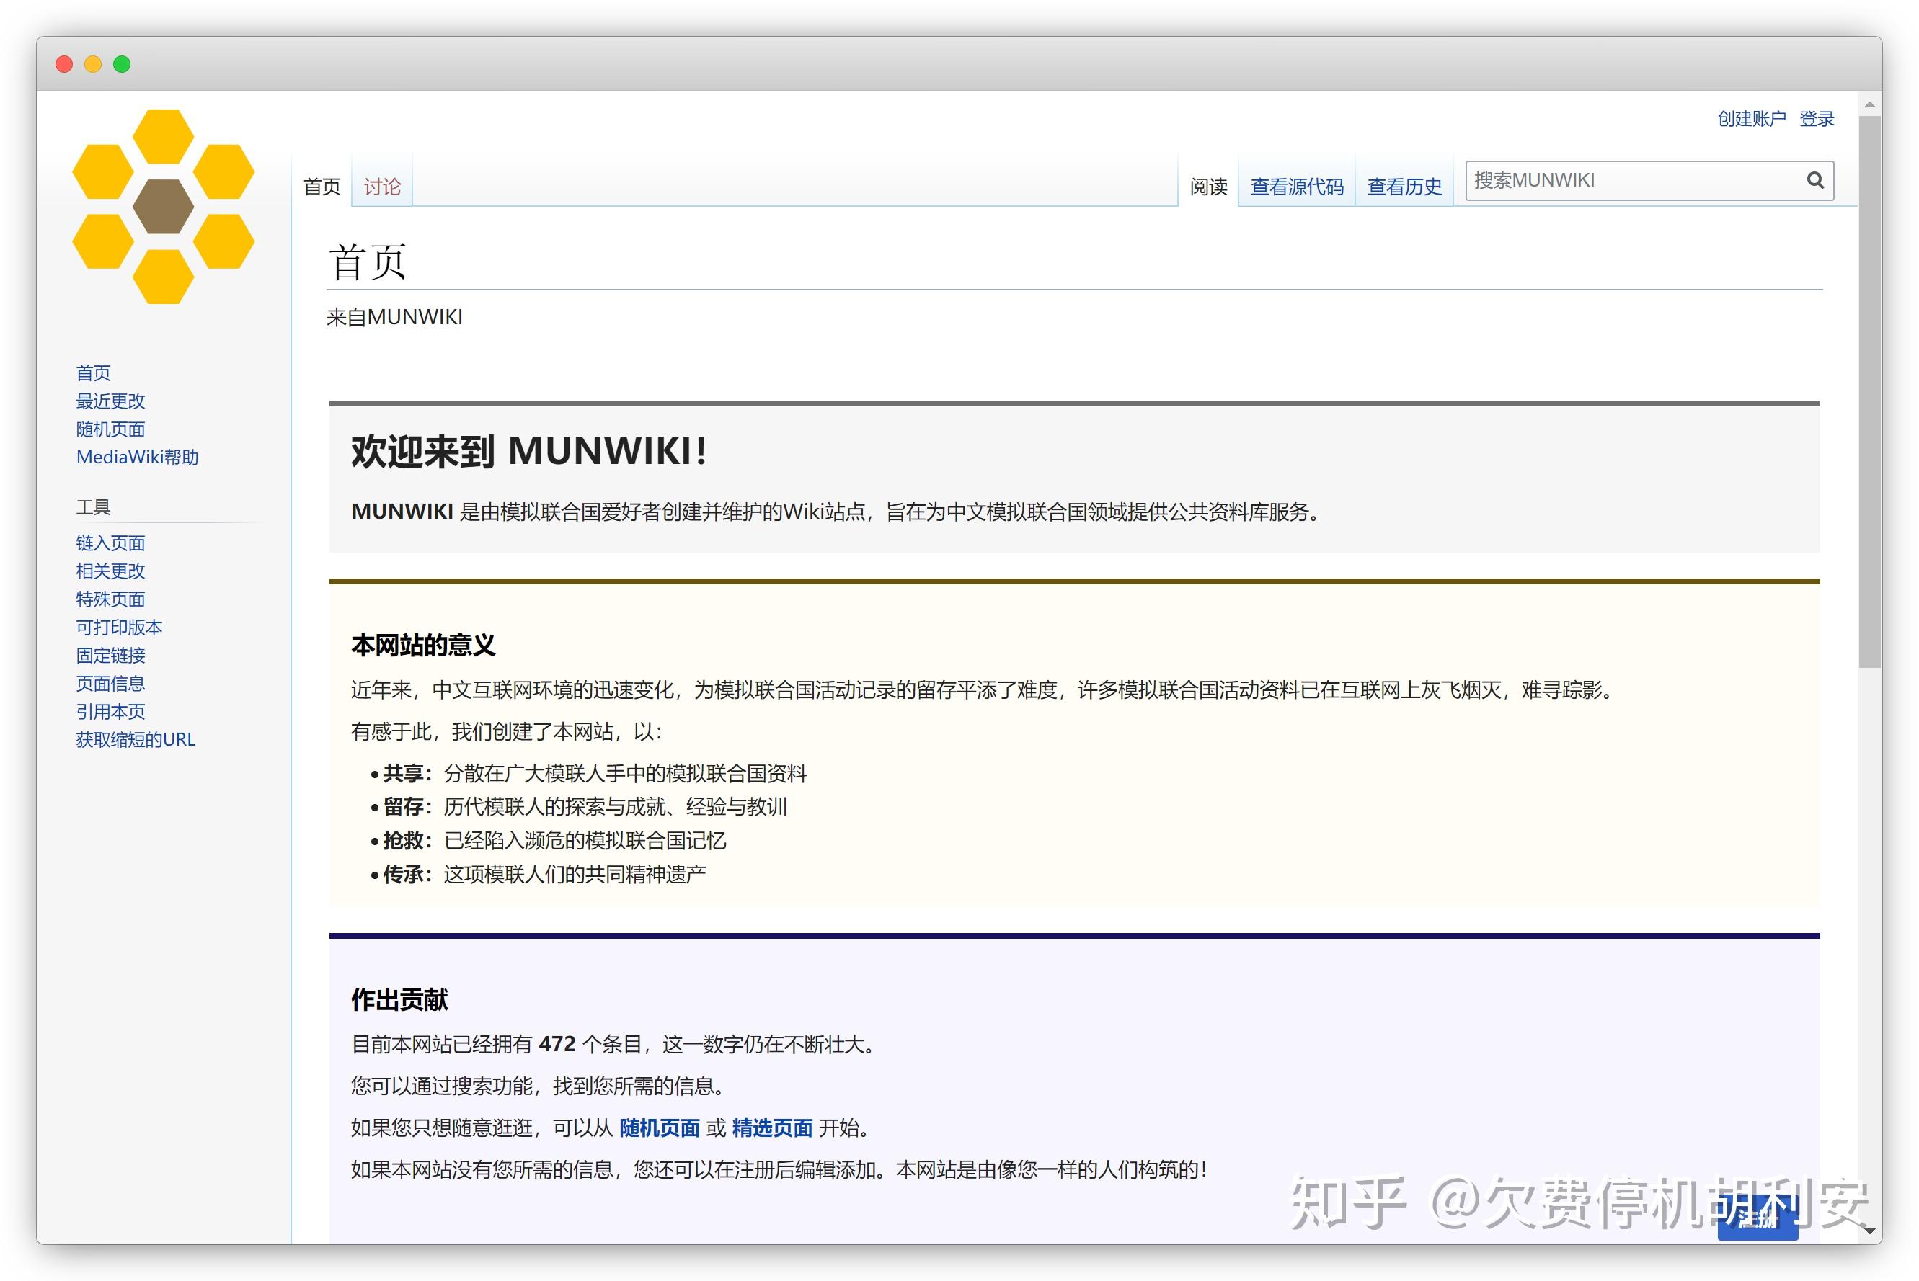Follow the 精选页面 link in text
This screenshot has height=1281, width=1919.
[772, 1128]
